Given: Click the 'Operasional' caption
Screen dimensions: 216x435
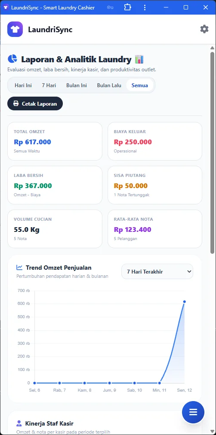Looking at the screenshot, I should 125,151.
